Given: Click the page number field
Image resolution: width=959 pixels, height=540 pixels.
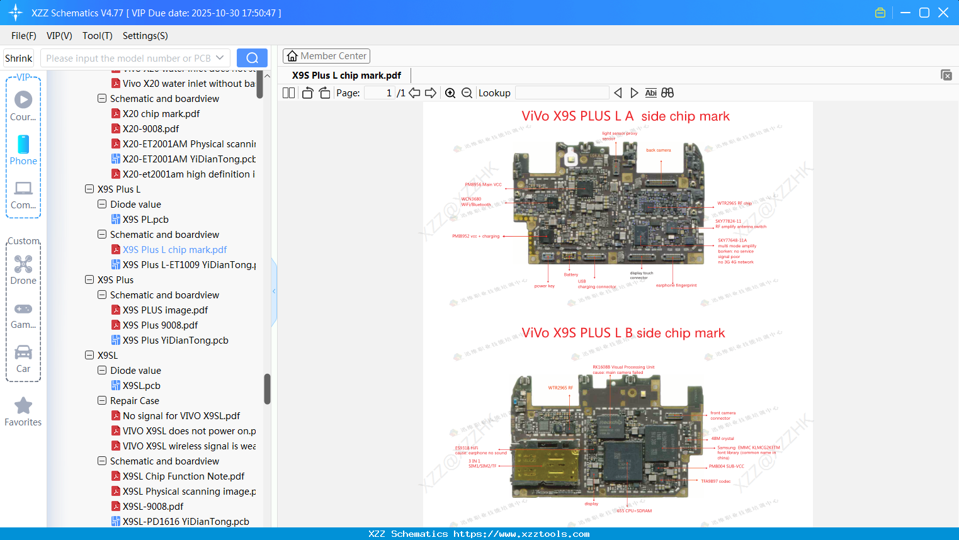Looking at the screenshot, I should 380,93.
